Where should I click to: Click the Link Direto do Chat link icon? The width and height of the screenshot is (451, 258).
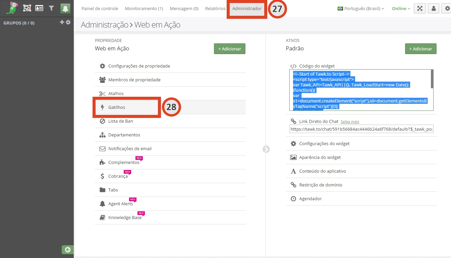point(293,121)
